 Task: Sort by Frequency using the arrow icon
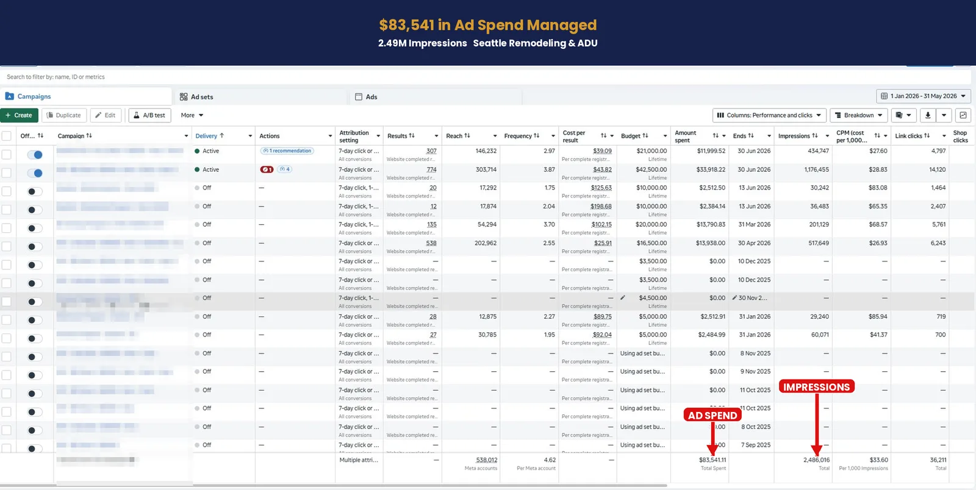pos(537,136)
